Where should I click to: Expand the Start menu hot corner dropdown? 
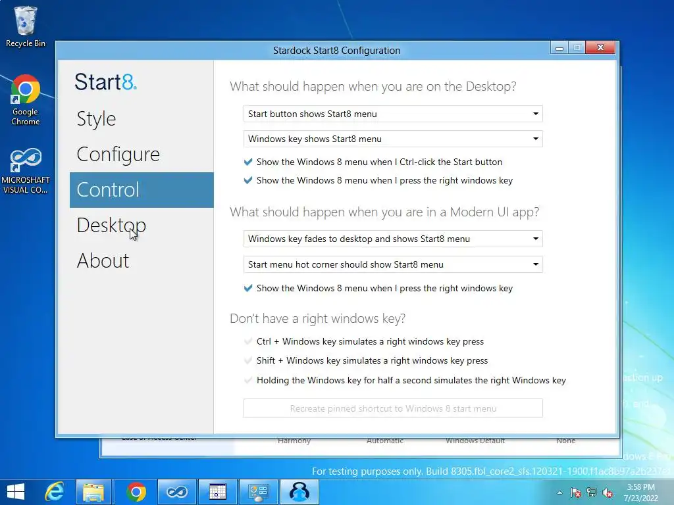pos(393,264)
